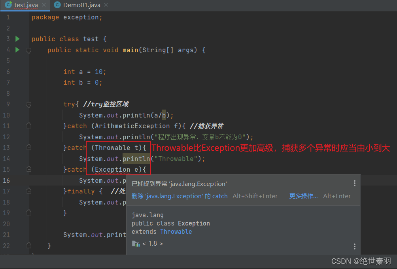
Task: Click line number 16 in the gutter
Action: click(x=6, y=180)
